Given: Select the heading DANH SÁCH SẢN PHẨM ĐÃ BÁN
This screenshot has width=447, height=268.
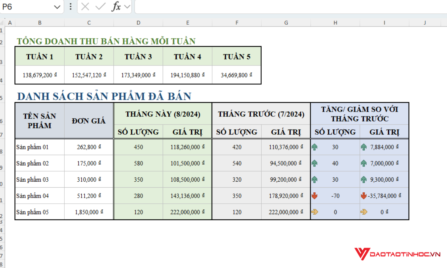Looking at the screenshot, I should [x=104, y=96].
